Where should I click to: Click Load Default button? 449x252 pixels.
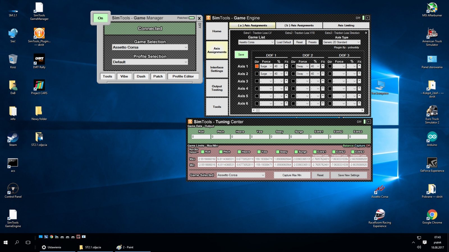pyautogui.click(x=284, y=42)
